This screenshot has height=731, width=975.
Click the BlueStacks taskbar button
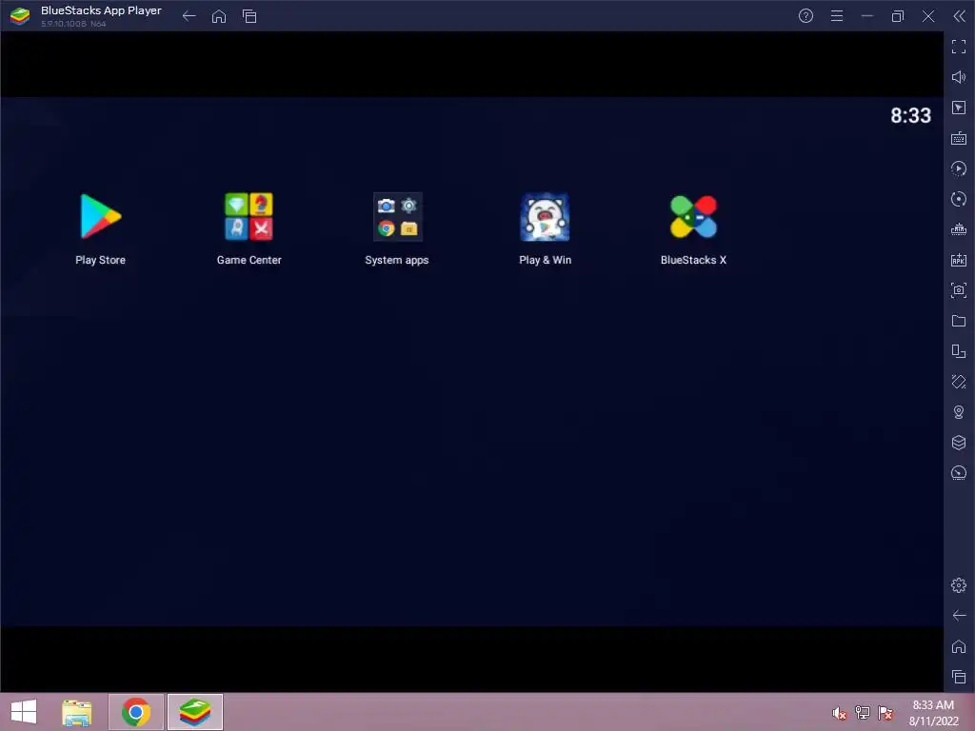tap(194, 712)
